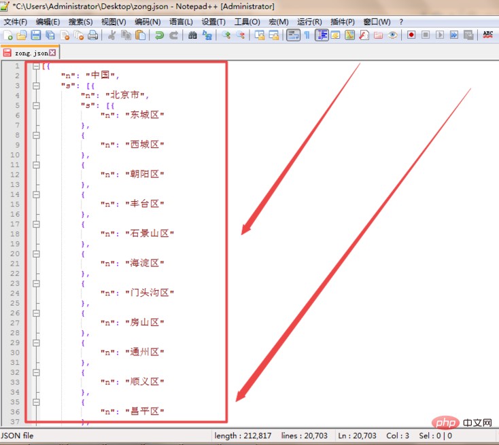Click the Open file toolbar icon
This screenshot has height=445, width=499.
(x=22, y=35)
